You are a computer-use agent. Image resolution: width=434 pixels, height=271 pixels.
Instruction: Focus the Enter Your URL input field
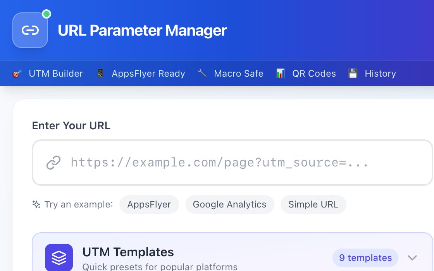232,163
